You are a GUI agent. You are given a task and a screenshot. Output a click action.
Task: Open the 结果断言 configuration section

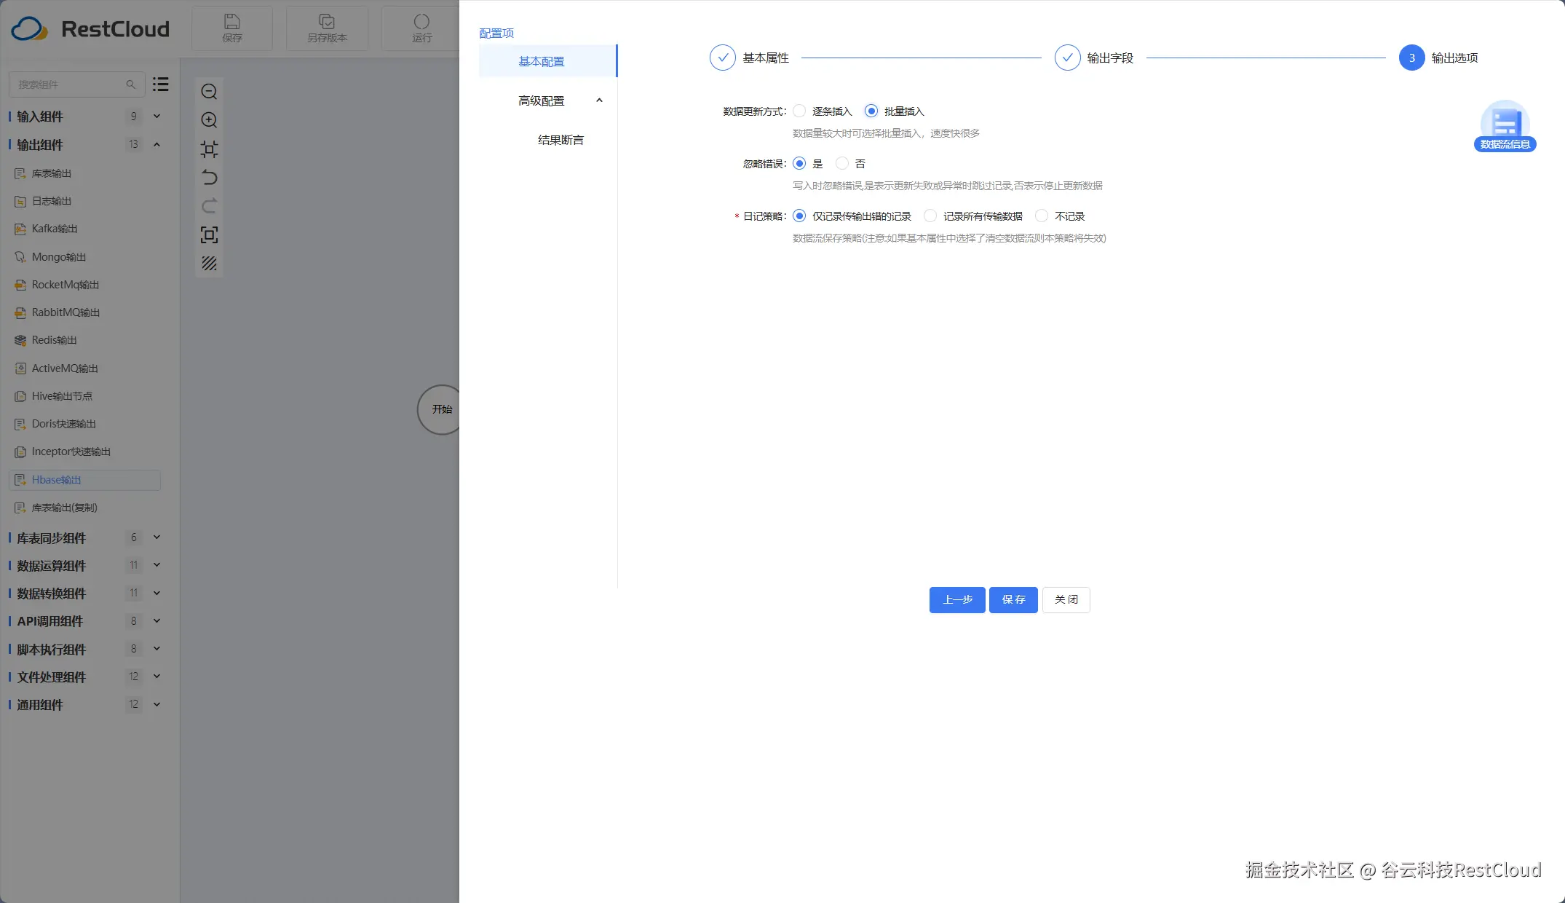click(x=560, y=139)
